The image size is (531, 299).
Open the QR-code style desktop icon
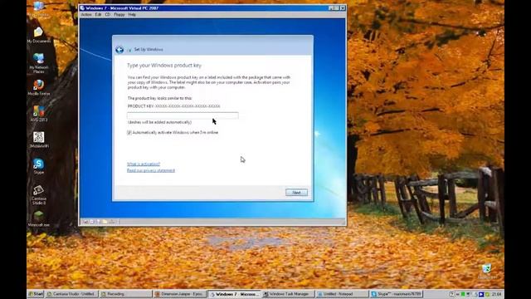[x=39, y=140]
